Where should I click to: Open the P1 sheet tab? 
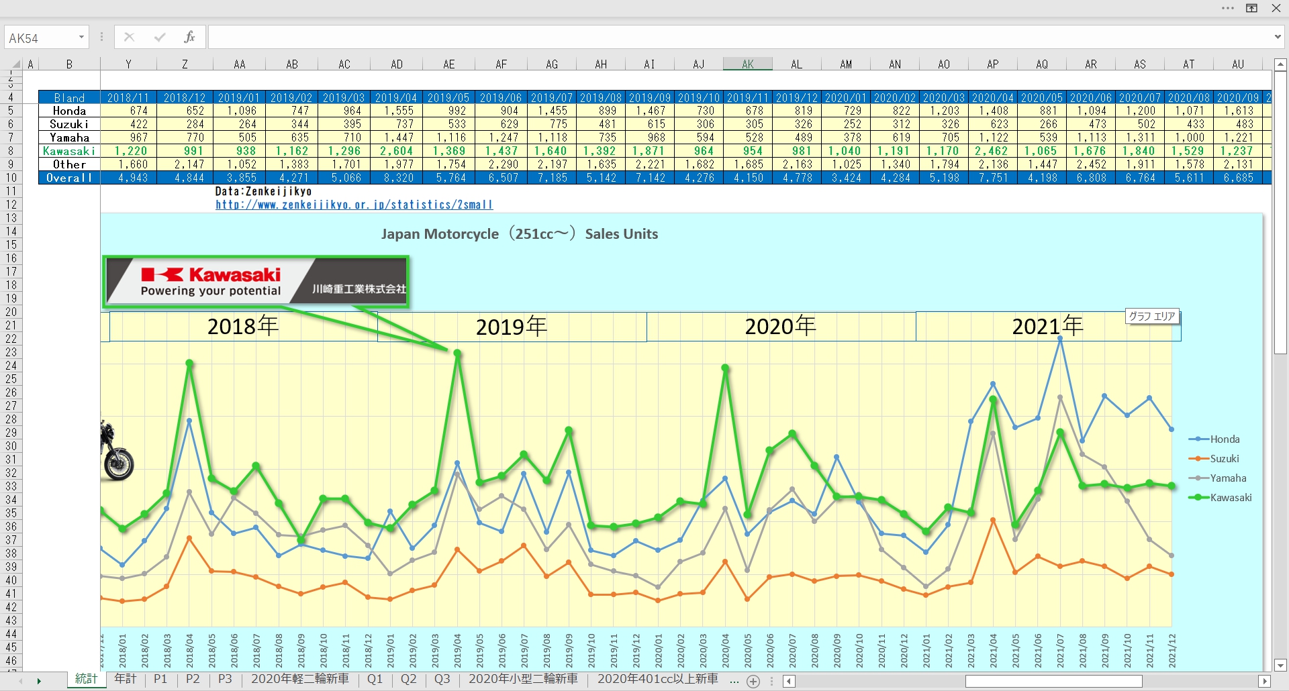(x=160, y=679)
